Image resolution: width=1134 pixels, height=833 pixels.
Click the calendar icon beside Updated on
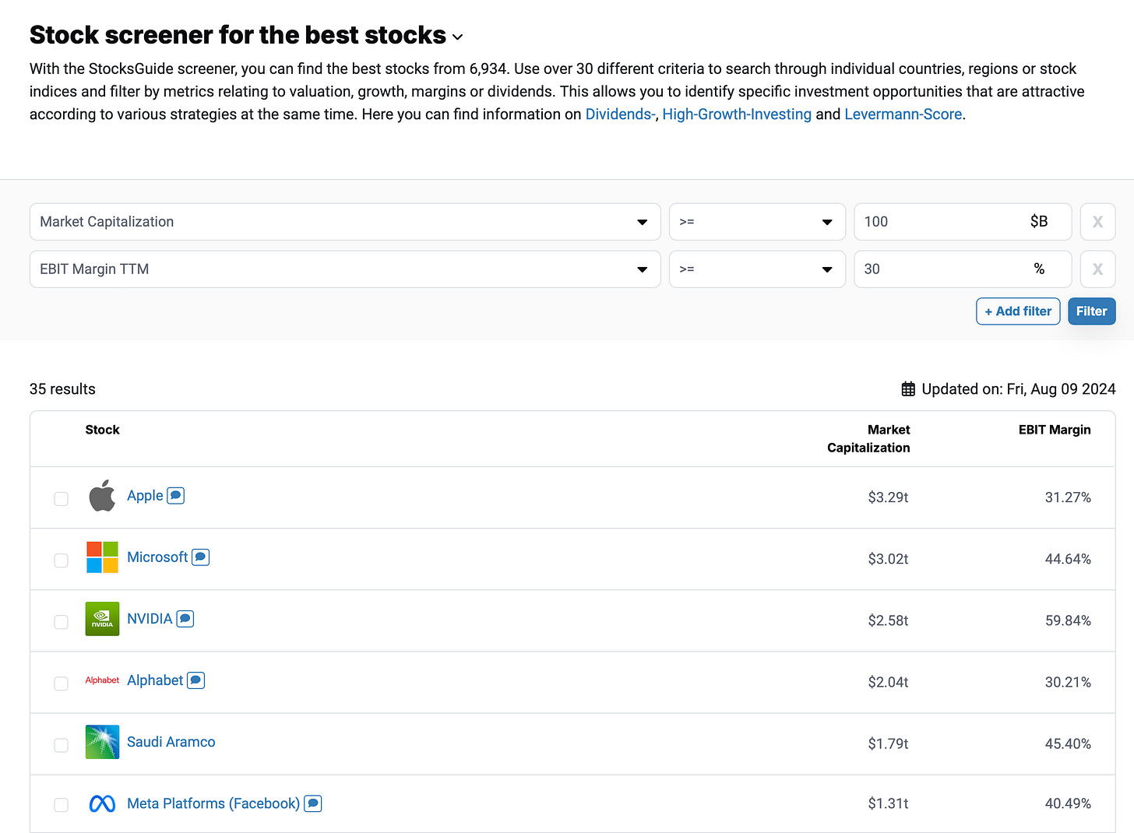pyautogui.click(x=908, y=389)
